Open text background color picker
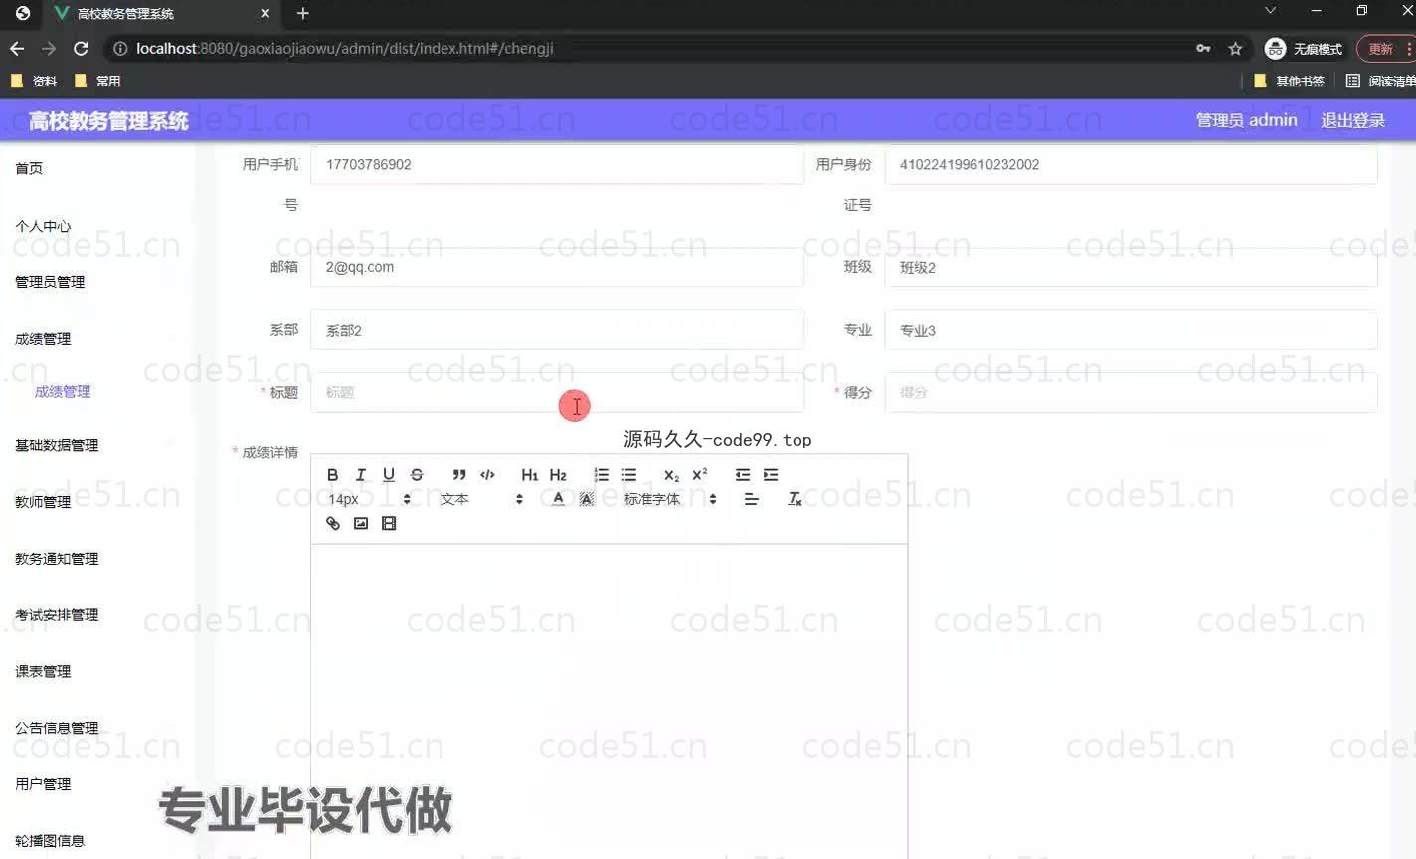This screenshot has width=1416, height=859. [x=587, y=499]
